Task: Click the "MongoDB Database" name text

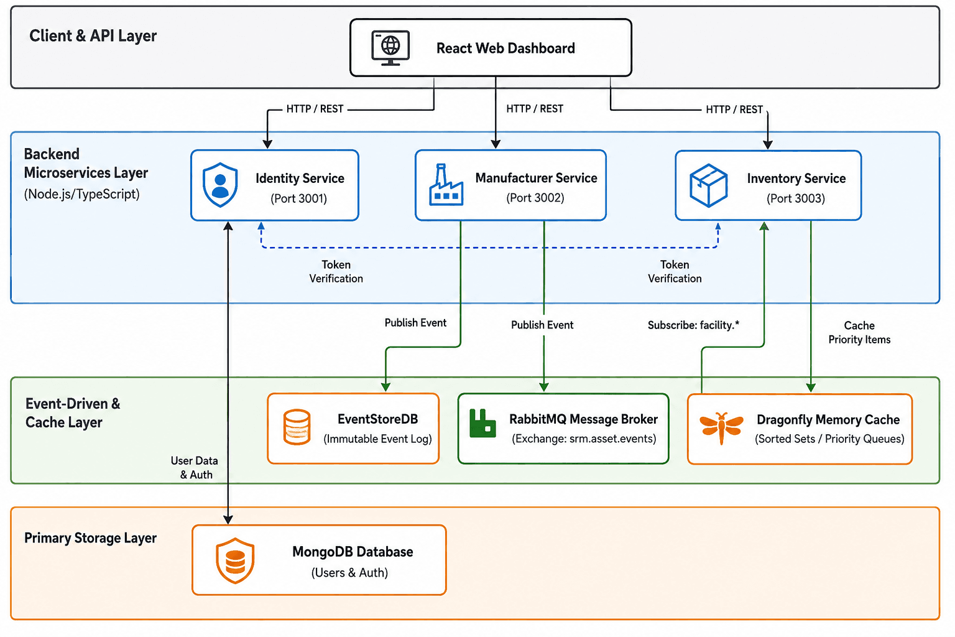Action: pos(353,552)
